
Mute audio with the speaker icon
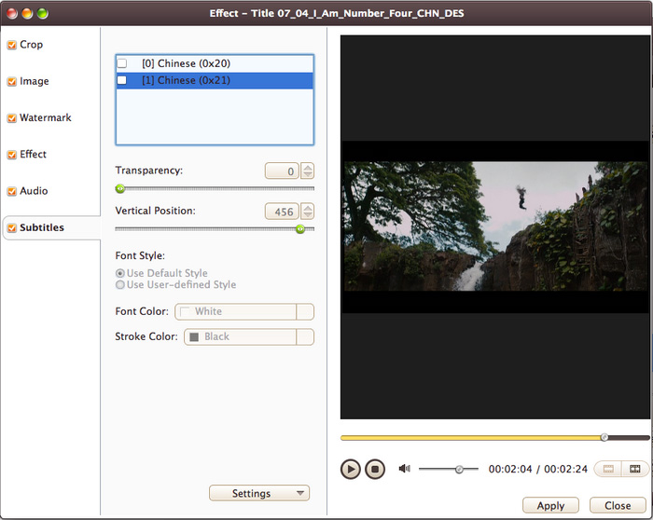(x=404, y=469)
